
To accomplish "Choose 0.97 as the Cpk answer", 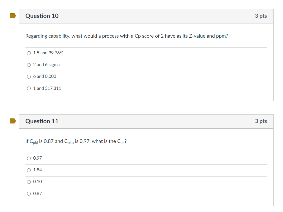I will (29, 158).
